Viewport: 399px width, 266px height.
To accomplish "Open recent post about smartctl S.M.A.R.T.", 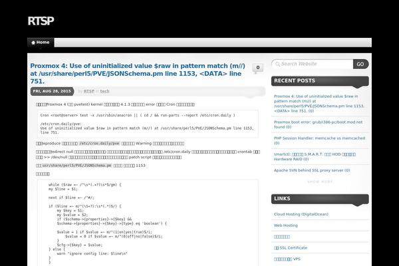I will coord(315,156).
